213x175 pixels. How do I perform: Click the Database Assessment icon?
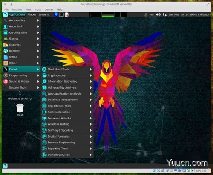click(x=44, y=100)
